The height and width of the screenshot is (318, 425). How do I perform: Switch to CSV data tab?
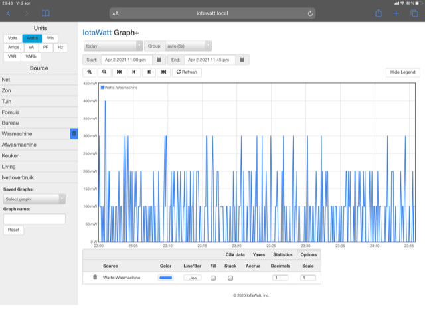click(x=235, y=255)
